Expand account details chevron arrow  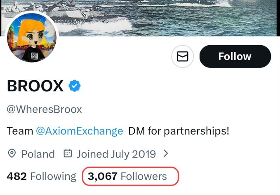pos(166,154)
